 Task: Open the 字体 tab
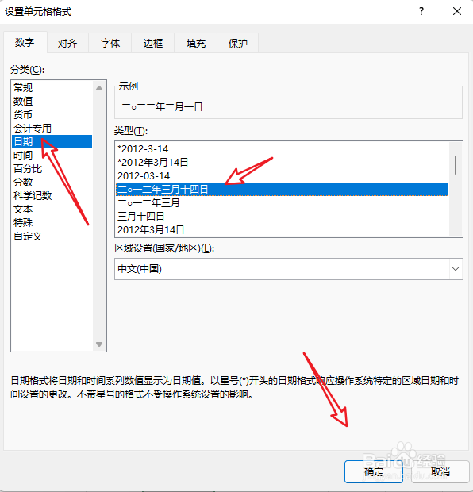(x=110, y=44)
